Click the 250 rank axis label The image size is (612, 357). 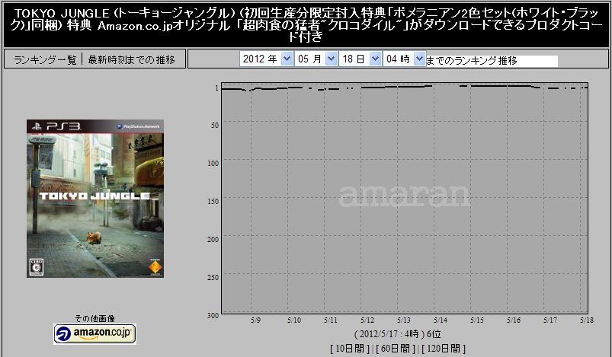pyautogui.click(x=213, y=278)
